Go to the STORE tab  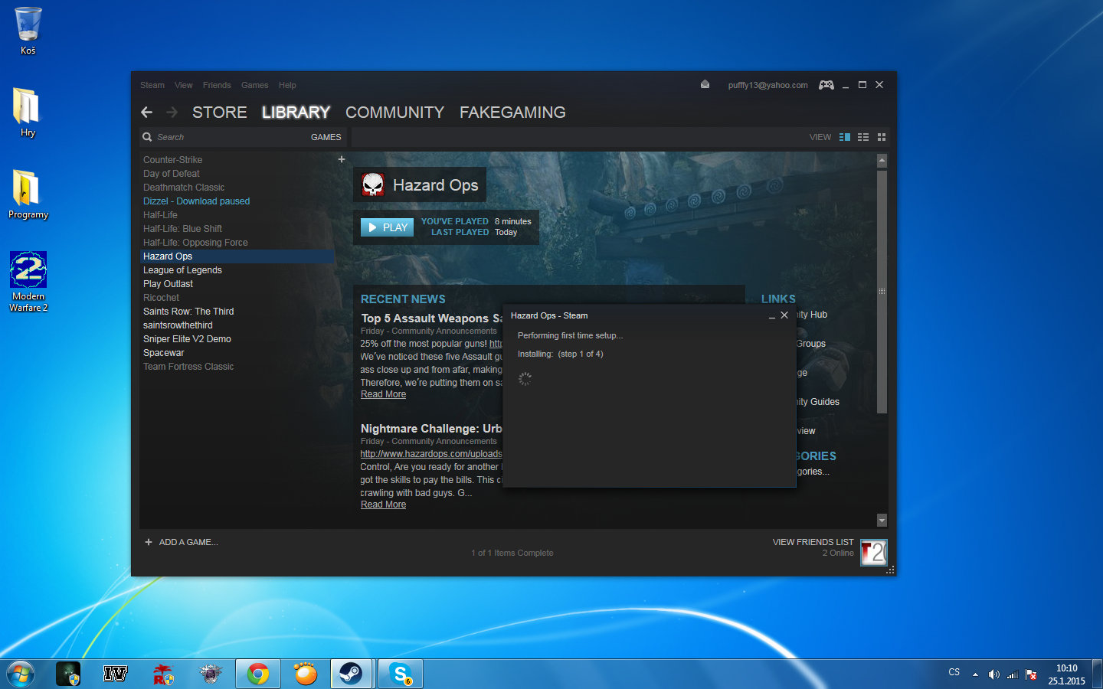220,113
